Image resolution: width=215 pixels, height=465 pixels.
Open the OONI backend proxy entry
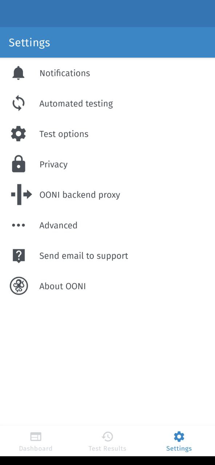[x=107, y=195]
